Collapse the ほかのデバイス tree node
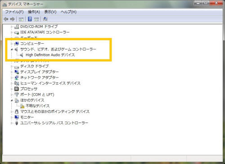The image size is (225, 164). pos(12,100)
